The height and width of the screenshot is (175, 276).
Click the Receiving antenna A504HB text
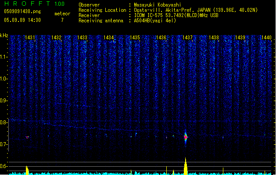coord(155,21)
